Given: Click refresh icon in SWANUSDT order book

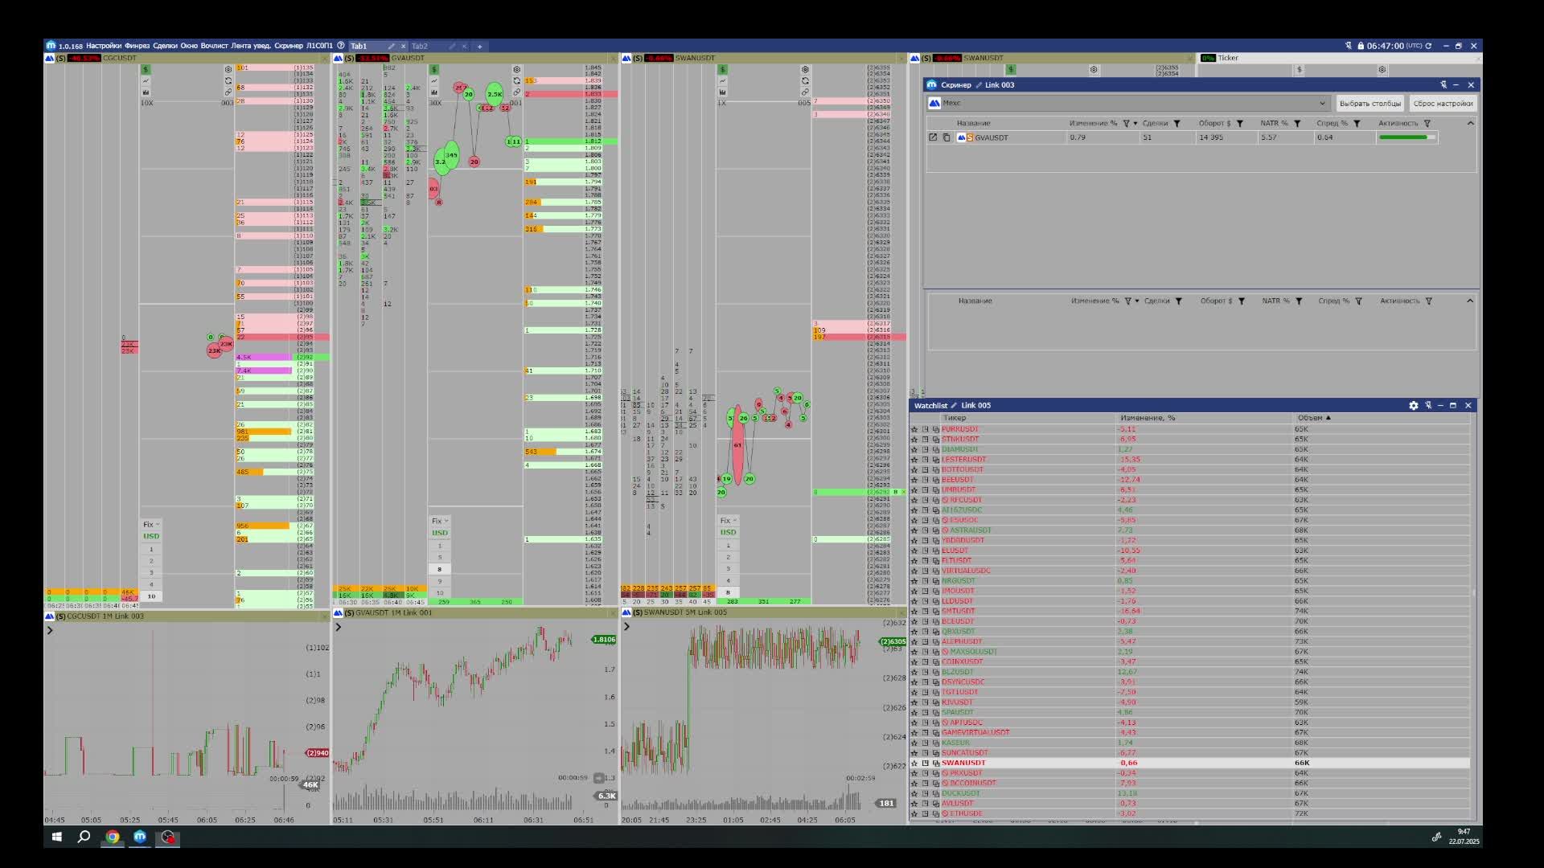Looking at the screenshot, I should click(805, 81).
